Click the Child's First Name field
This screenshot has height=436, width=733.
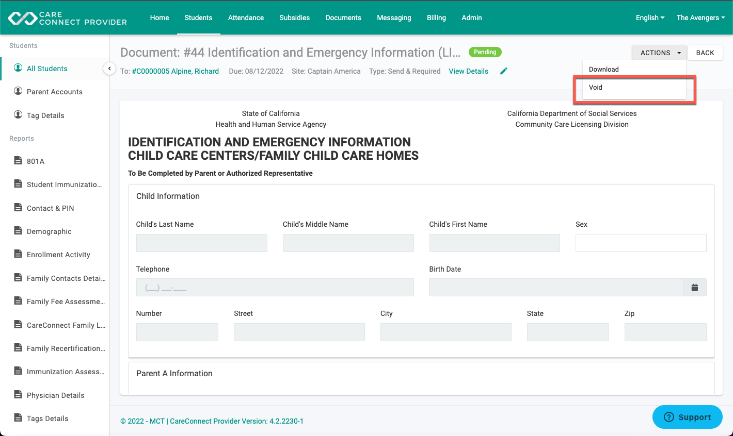495,243
